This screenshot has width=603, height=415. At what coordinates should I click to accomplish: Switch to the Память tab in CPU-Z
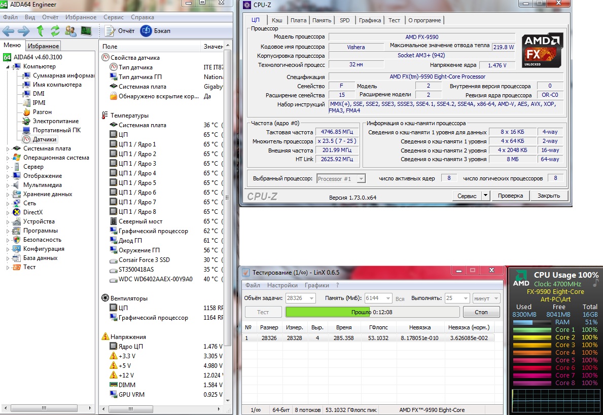[x=322, y=20]
